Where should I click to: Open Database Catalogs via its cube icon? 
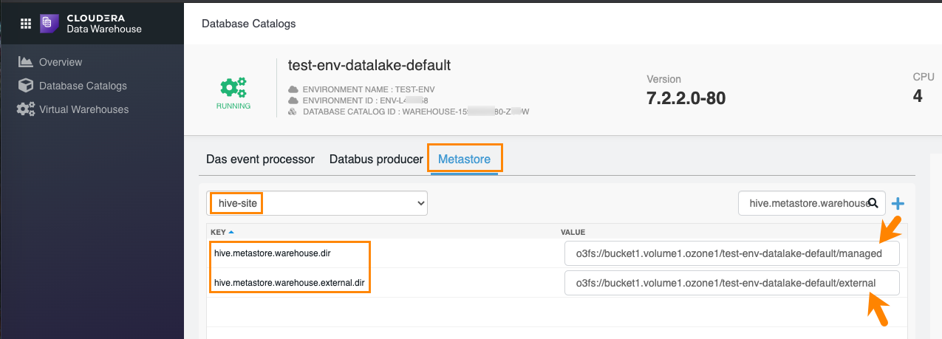click(x=26, y=86)
